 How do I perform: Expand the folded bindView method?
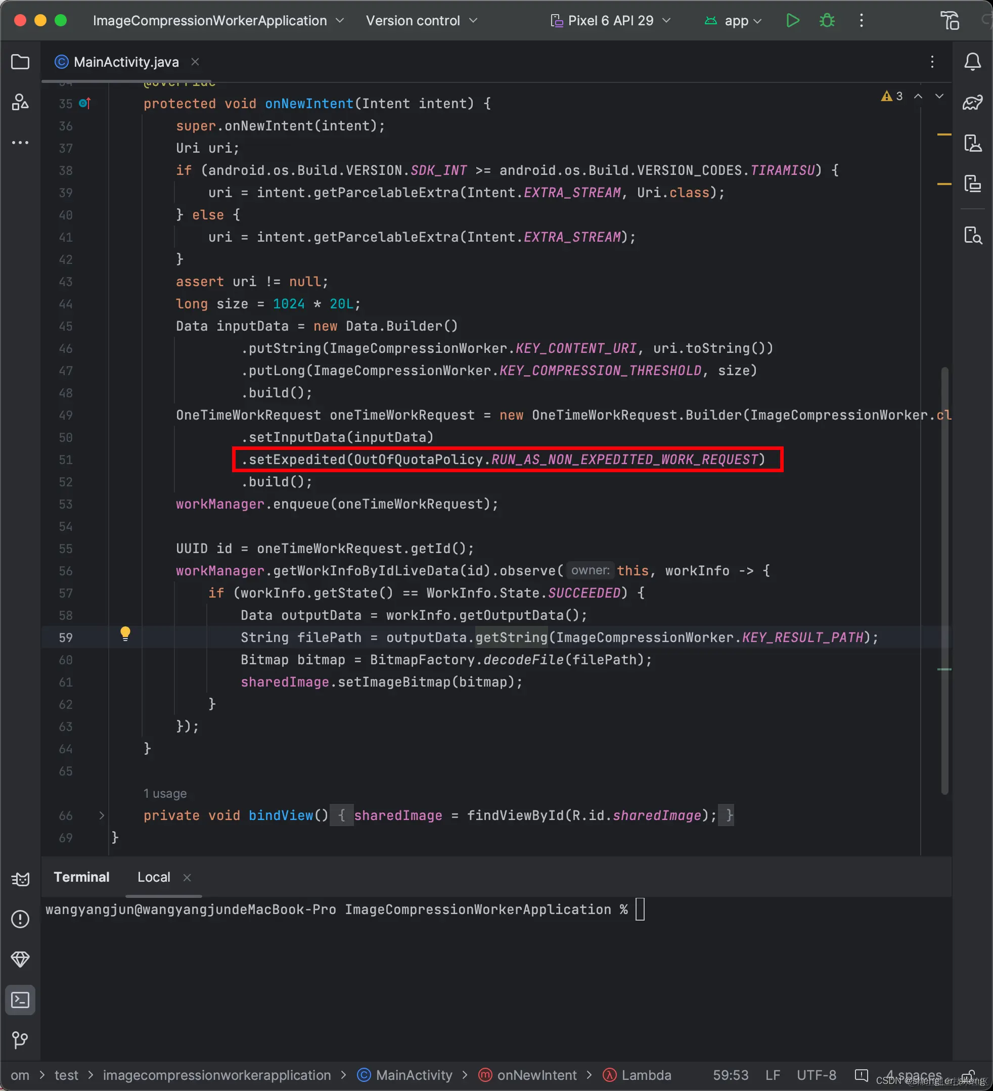pos(101,815)
